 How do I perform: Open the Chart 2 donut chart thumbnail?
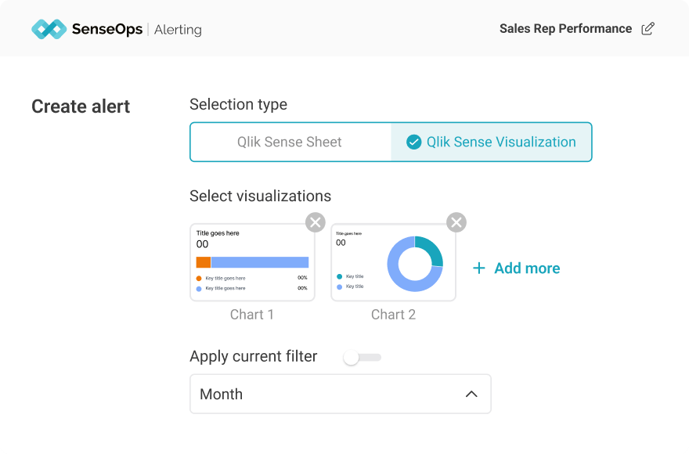pyautogui.click(x=393, y=262)
